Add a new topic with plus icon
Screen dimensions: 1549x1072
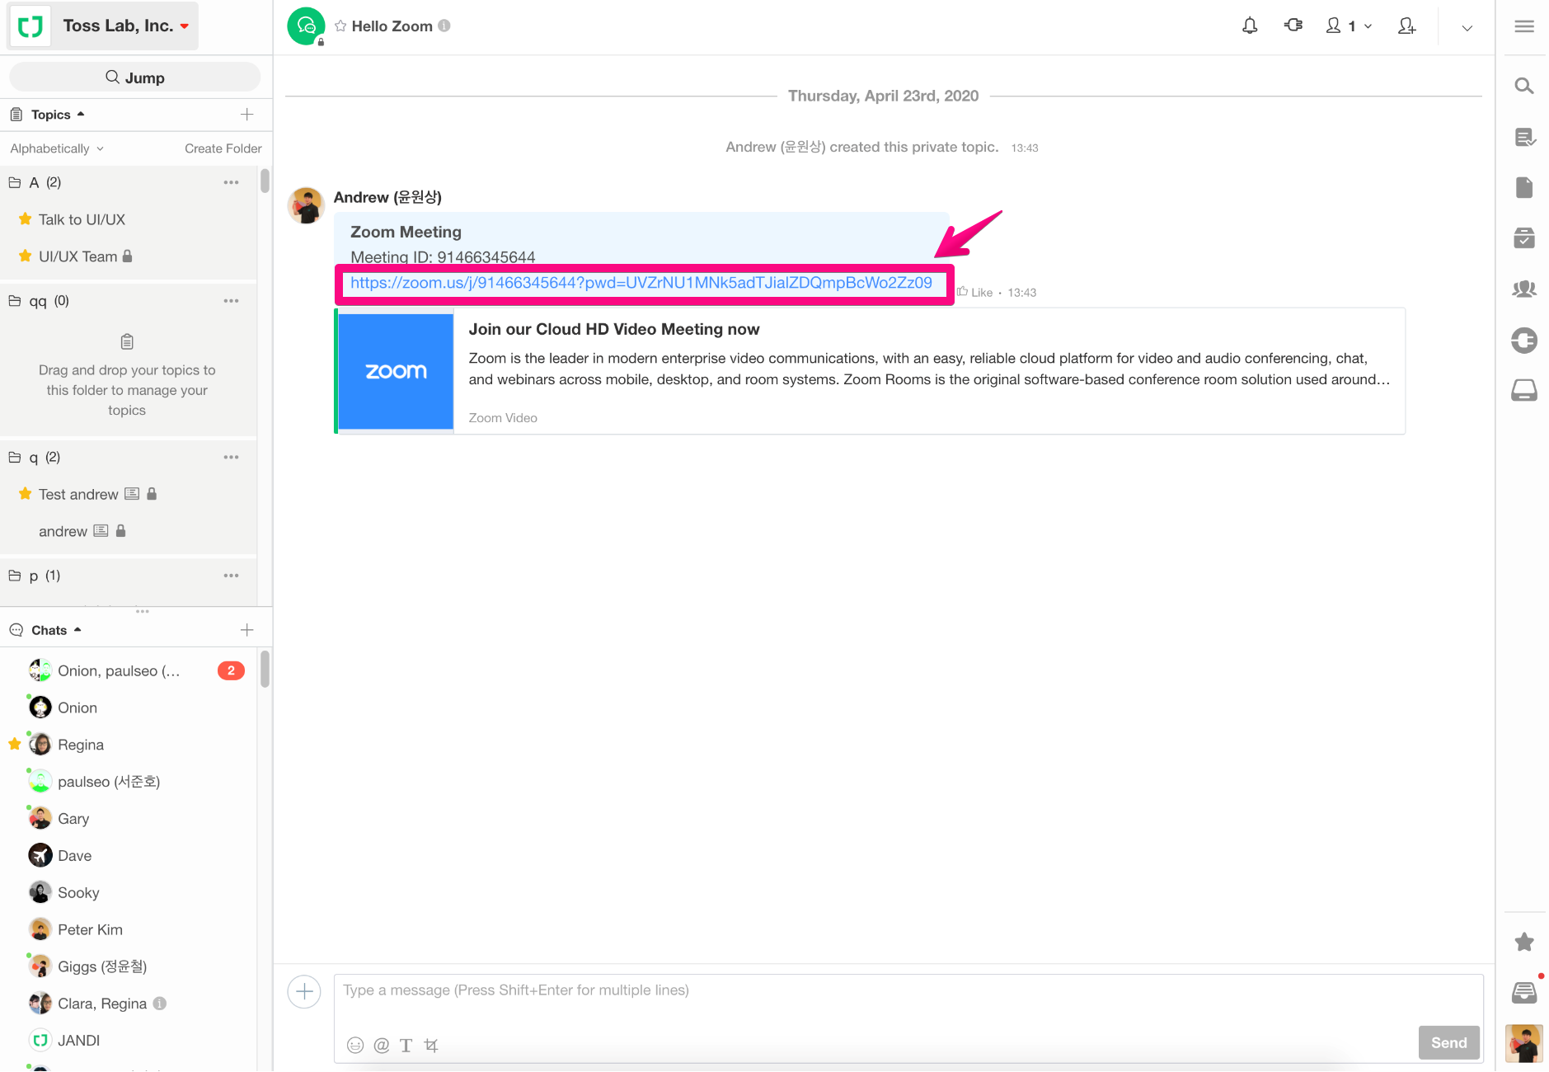pyautogui.click(x=246, y=115)
